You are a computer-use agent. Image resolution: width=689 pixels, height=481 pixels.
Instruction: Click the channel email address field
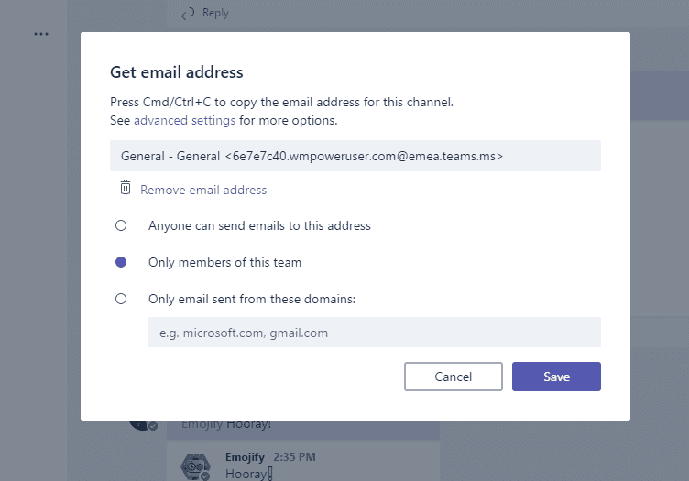click(355, 156)
